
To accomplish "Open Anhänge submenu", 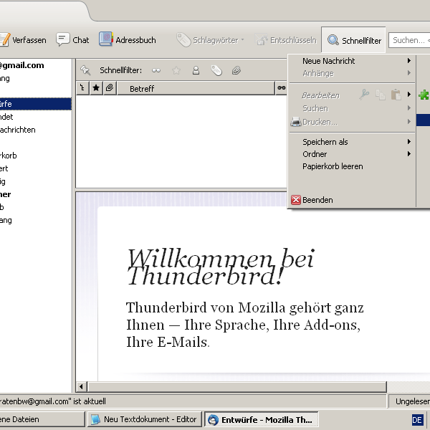I will coord(352,73).
